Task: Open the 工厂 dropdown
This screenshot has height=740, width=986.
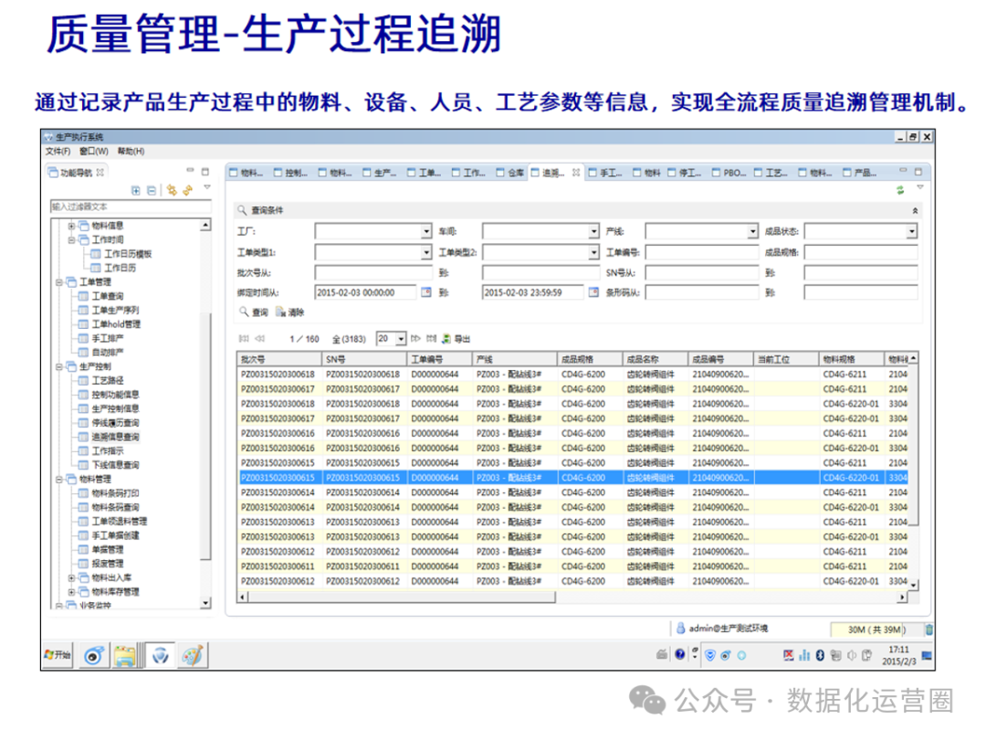Action: pyautogui.click(x=426, y=231)
